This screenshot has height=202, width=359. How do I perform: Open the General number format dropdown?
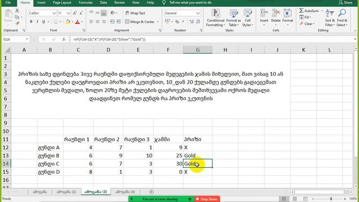(x=198, y=13)
